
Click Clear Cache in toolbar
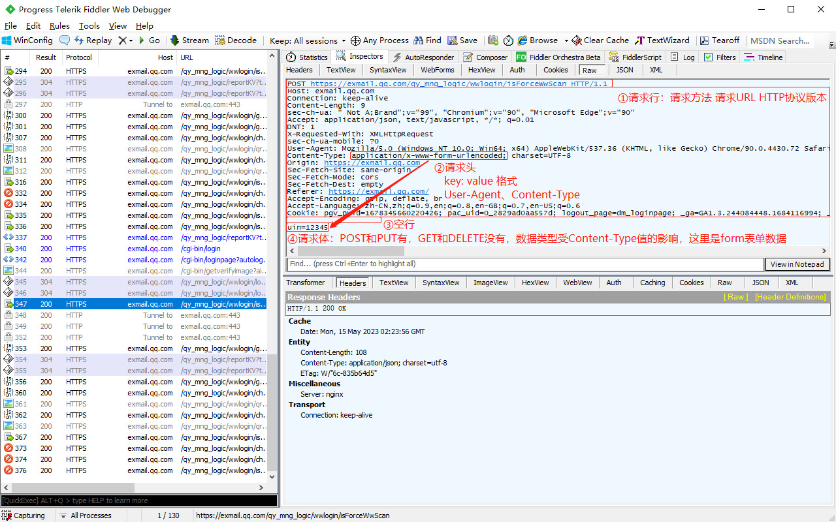[600, 40]
